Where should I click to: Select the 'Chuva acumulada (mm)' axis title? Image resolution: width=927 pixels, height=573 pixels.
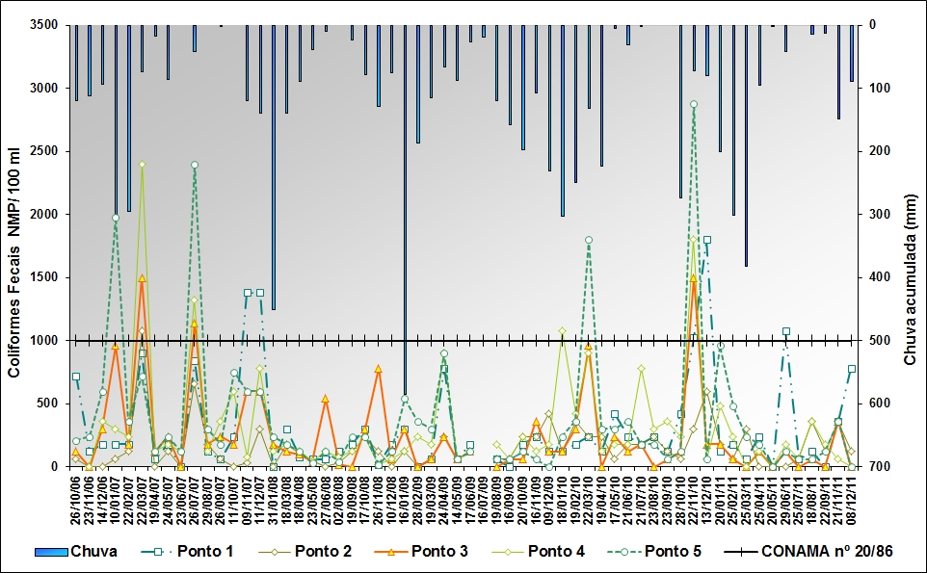click(911, 246)
